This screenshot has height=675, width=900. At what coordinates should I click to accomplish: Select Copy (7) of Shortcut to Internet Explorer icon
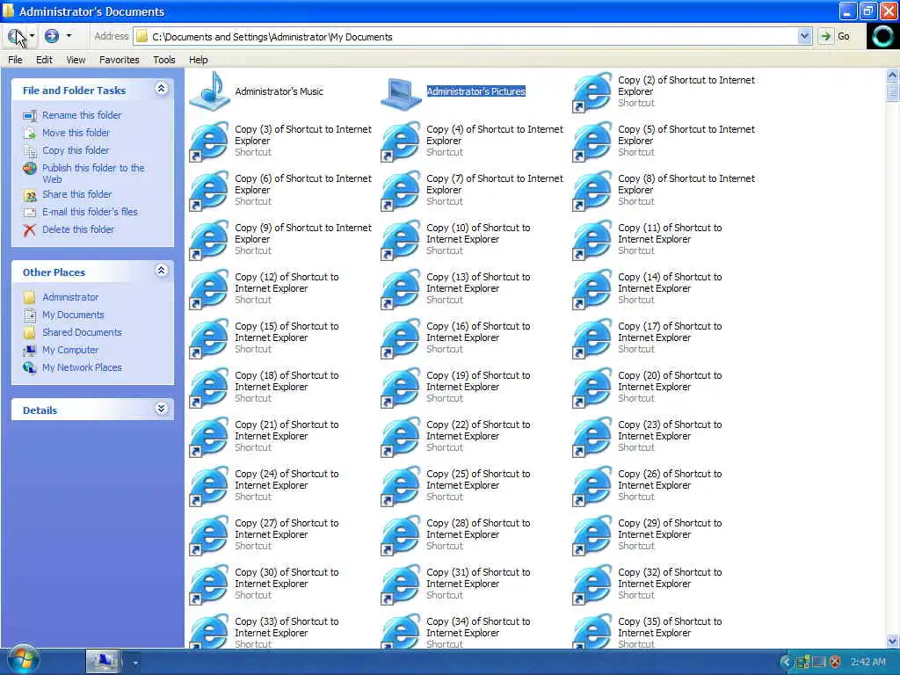(401, 191)
